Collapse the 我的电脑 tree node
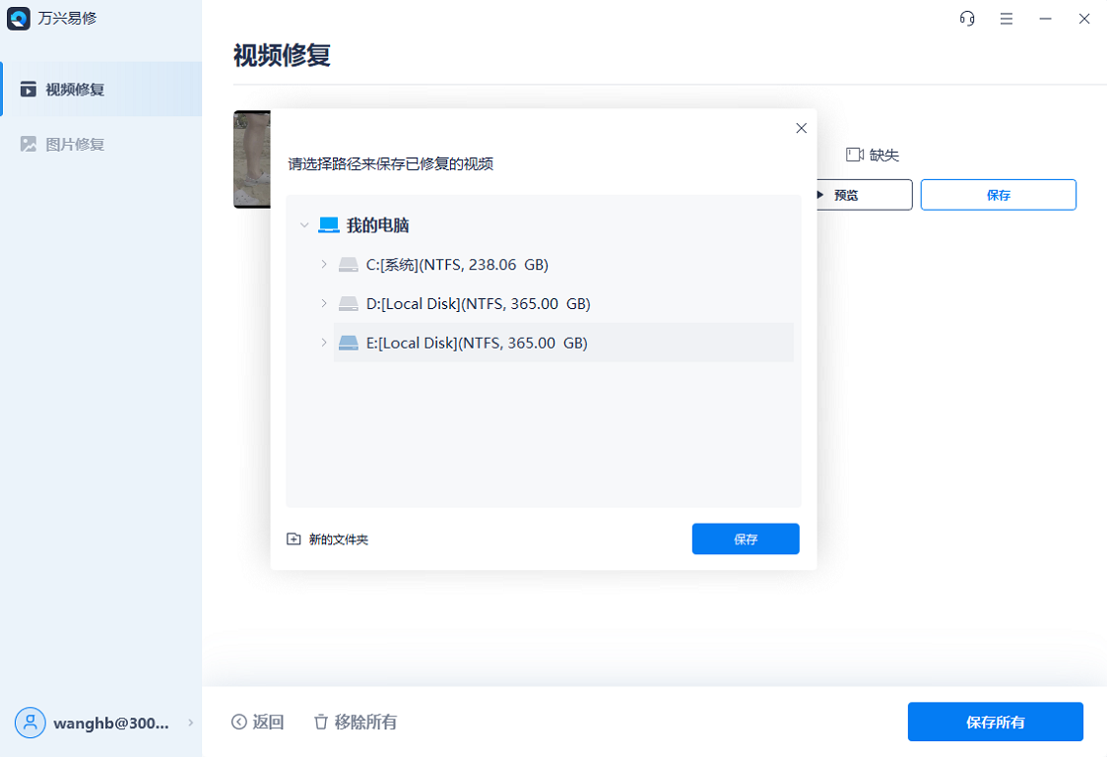The height and width of the screenshot is (757, 1107). [304, 224]
